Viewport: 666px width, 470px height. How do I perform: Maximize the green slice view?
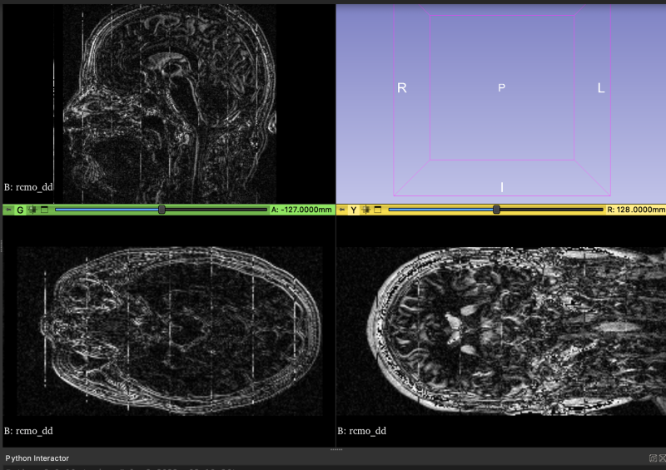coord(44,210)
